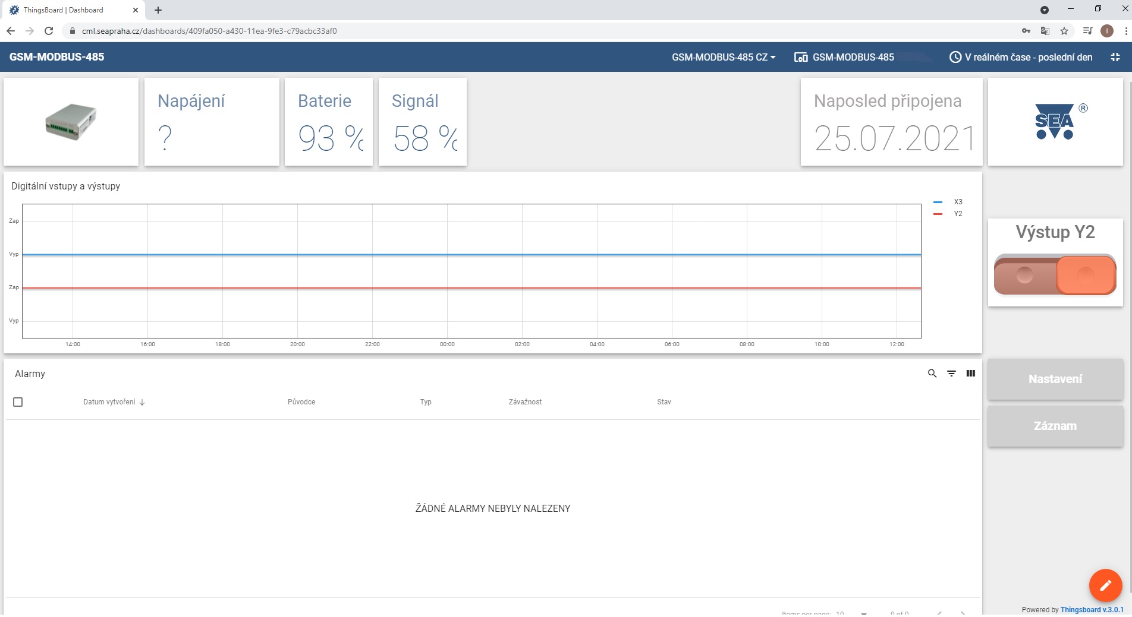
Task: Open the media control icon
Action: point(1087,31)
